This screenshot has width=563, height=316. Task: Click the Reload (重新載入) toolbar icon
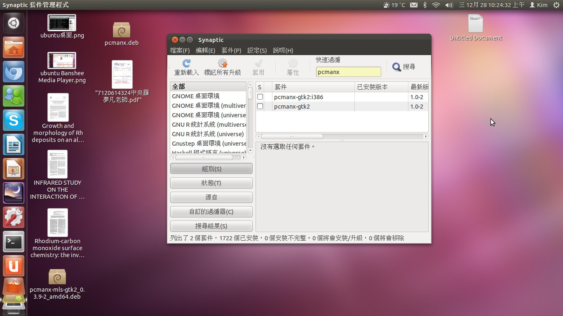[186, 63]
